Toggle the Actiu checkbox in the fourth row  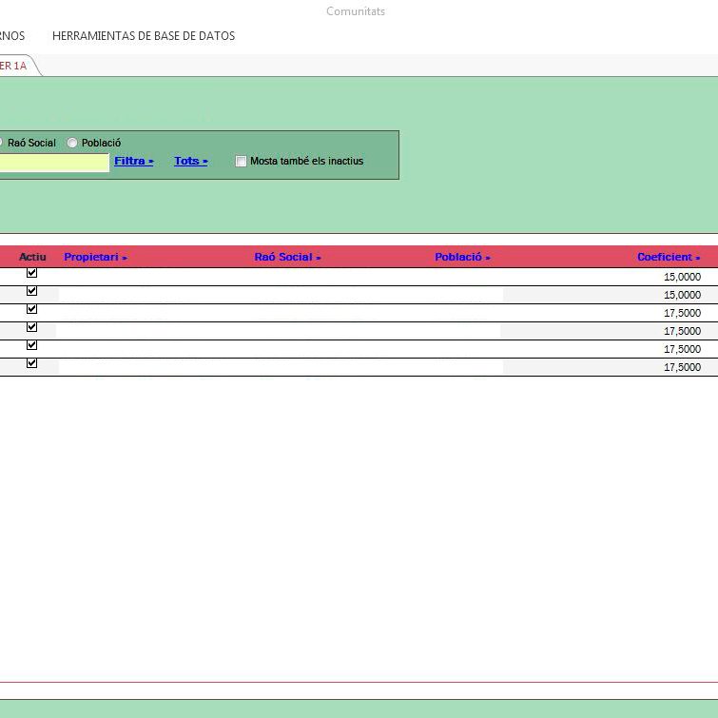point(31,327)
